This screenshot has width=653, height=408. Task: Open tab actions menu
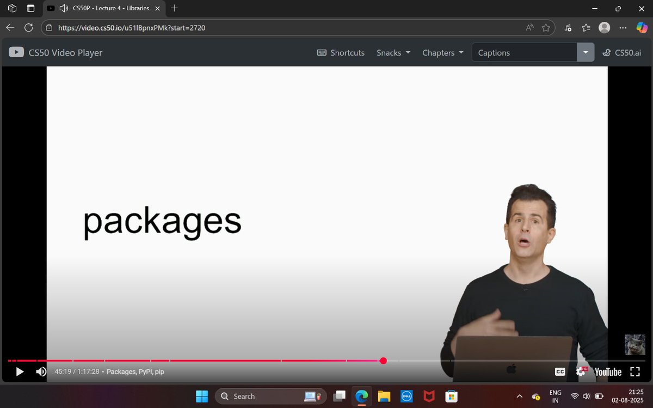pyautogui.click(x=30, y=8)
